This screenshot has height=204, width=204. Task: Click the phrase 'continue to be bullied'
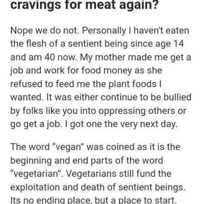146,97
